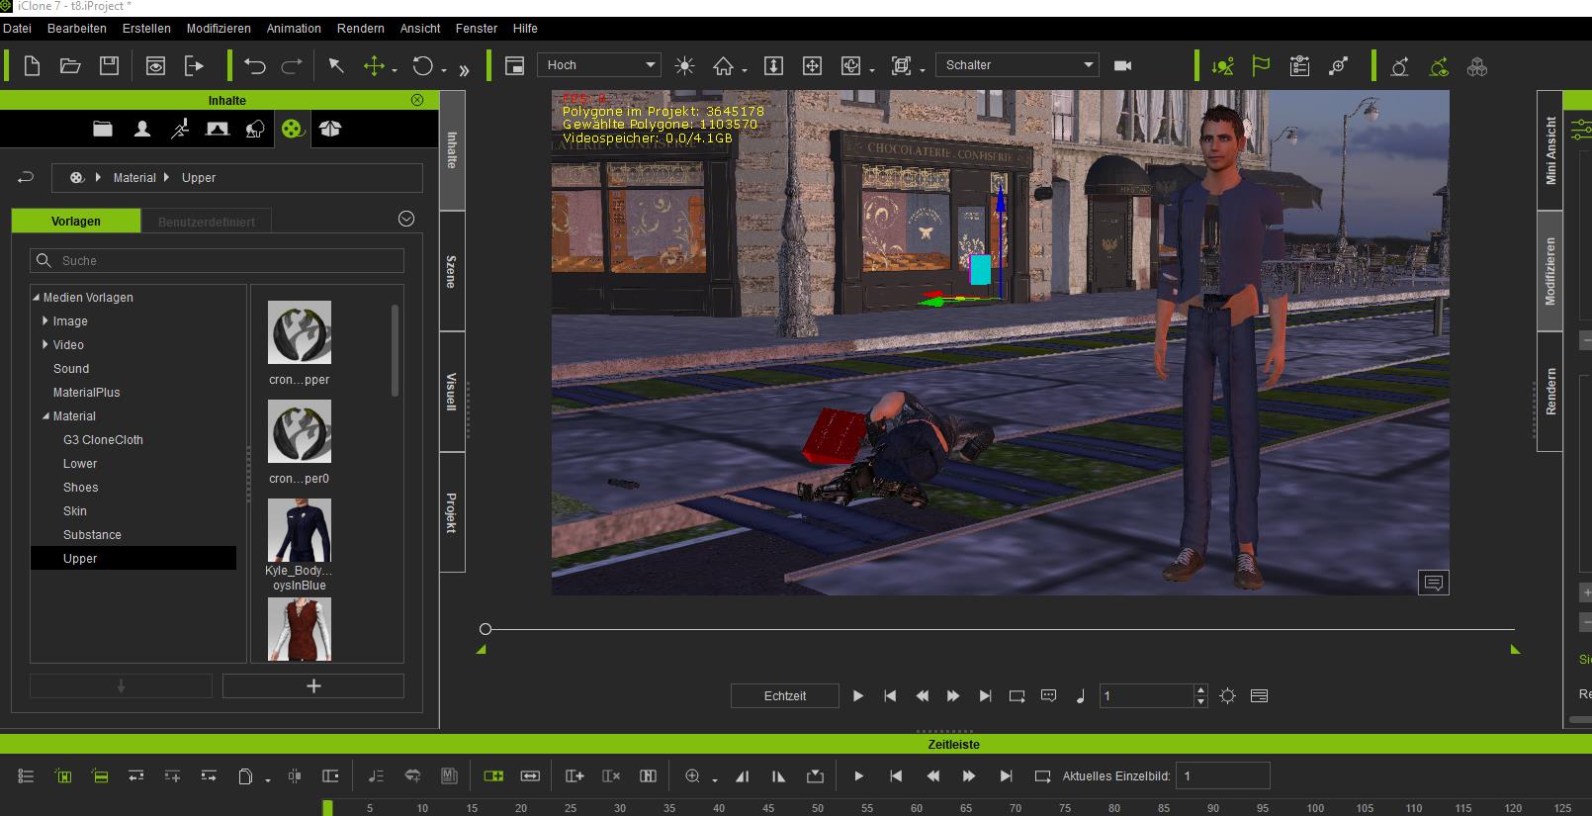Go back with the return arrow in Inhalte
The height and width of the screenshot is (816, 1592).
(26, 178)
